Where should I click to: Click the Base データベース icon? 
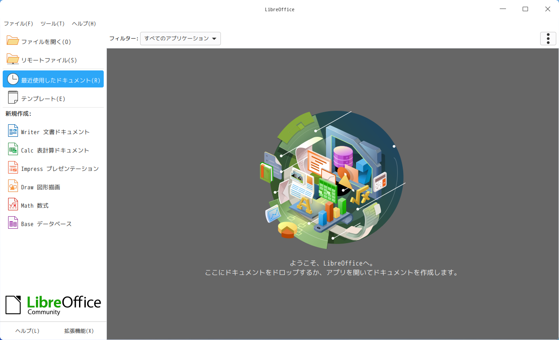click(x=13, y=223)
